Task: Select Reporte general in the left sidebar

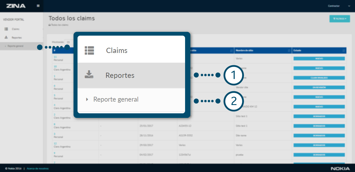Action: click(x=15, y=46)
